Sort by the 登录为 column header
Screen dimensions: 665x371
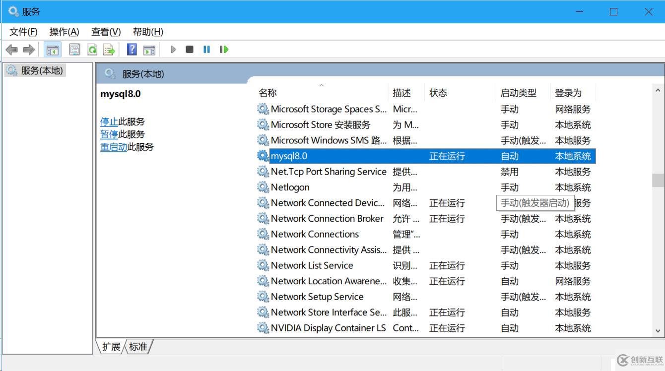tap(573, 93)
